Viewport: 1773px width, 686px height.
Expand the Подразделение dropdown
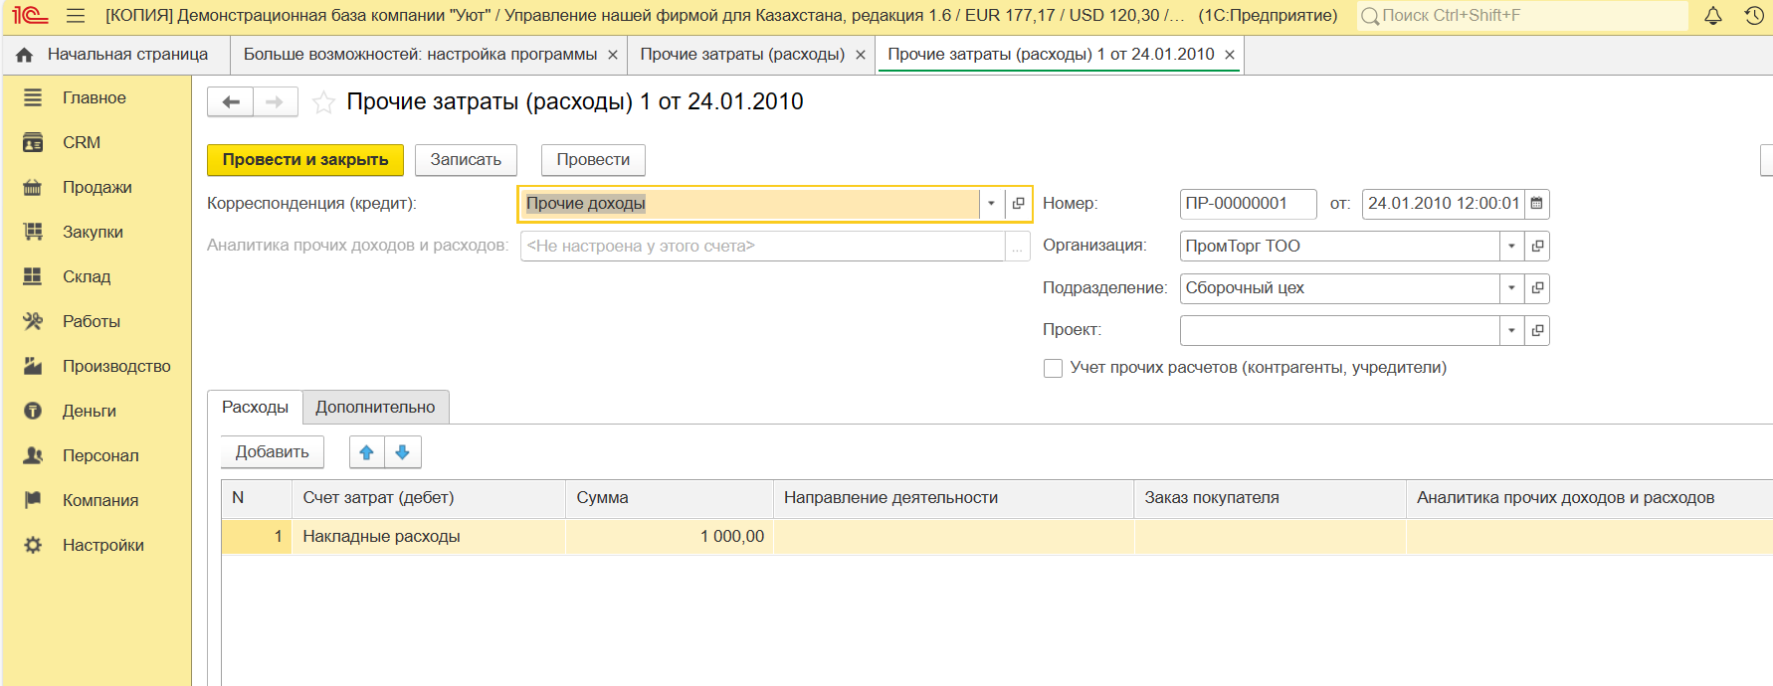click(x=1511, y=288)
